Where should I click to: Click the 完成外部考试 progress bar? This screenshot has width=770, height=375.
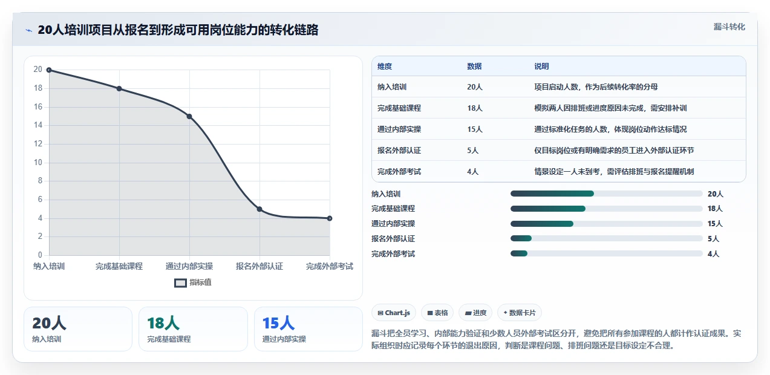point(606,254)
